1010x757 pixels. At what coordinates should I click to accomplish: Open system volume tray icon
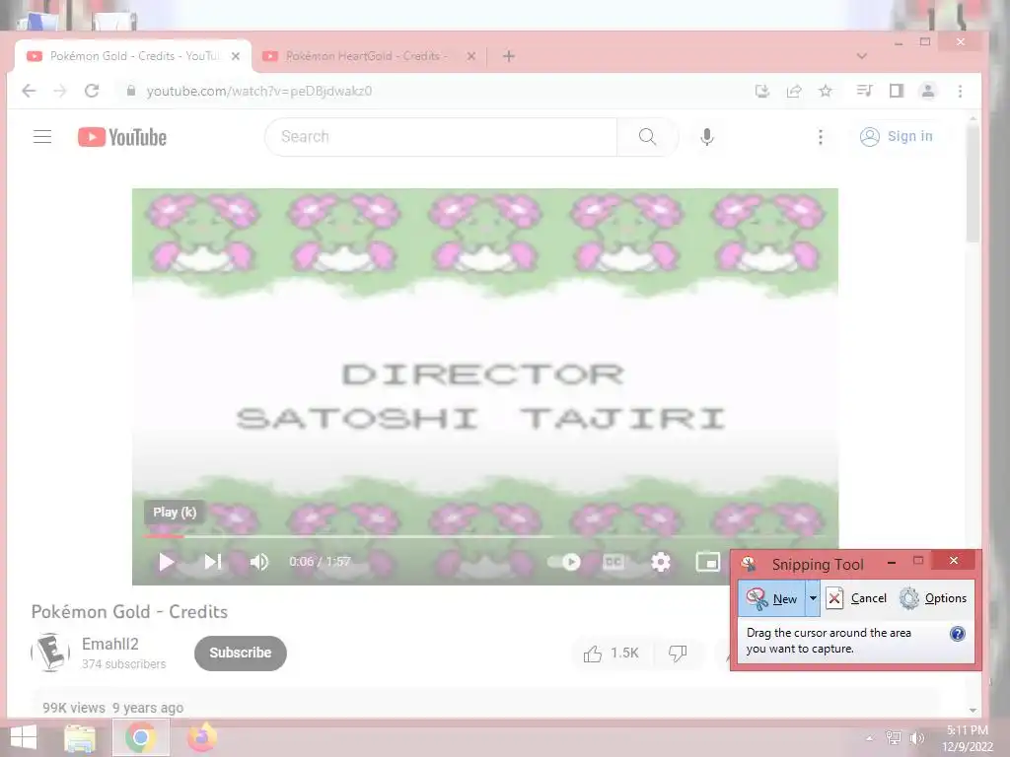[916, 738]
